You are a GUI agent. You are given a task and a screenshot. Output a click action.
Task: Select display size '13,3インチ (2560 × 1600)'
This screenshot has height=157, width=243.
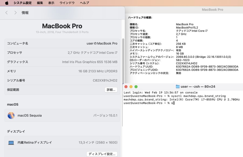[98, 142]
